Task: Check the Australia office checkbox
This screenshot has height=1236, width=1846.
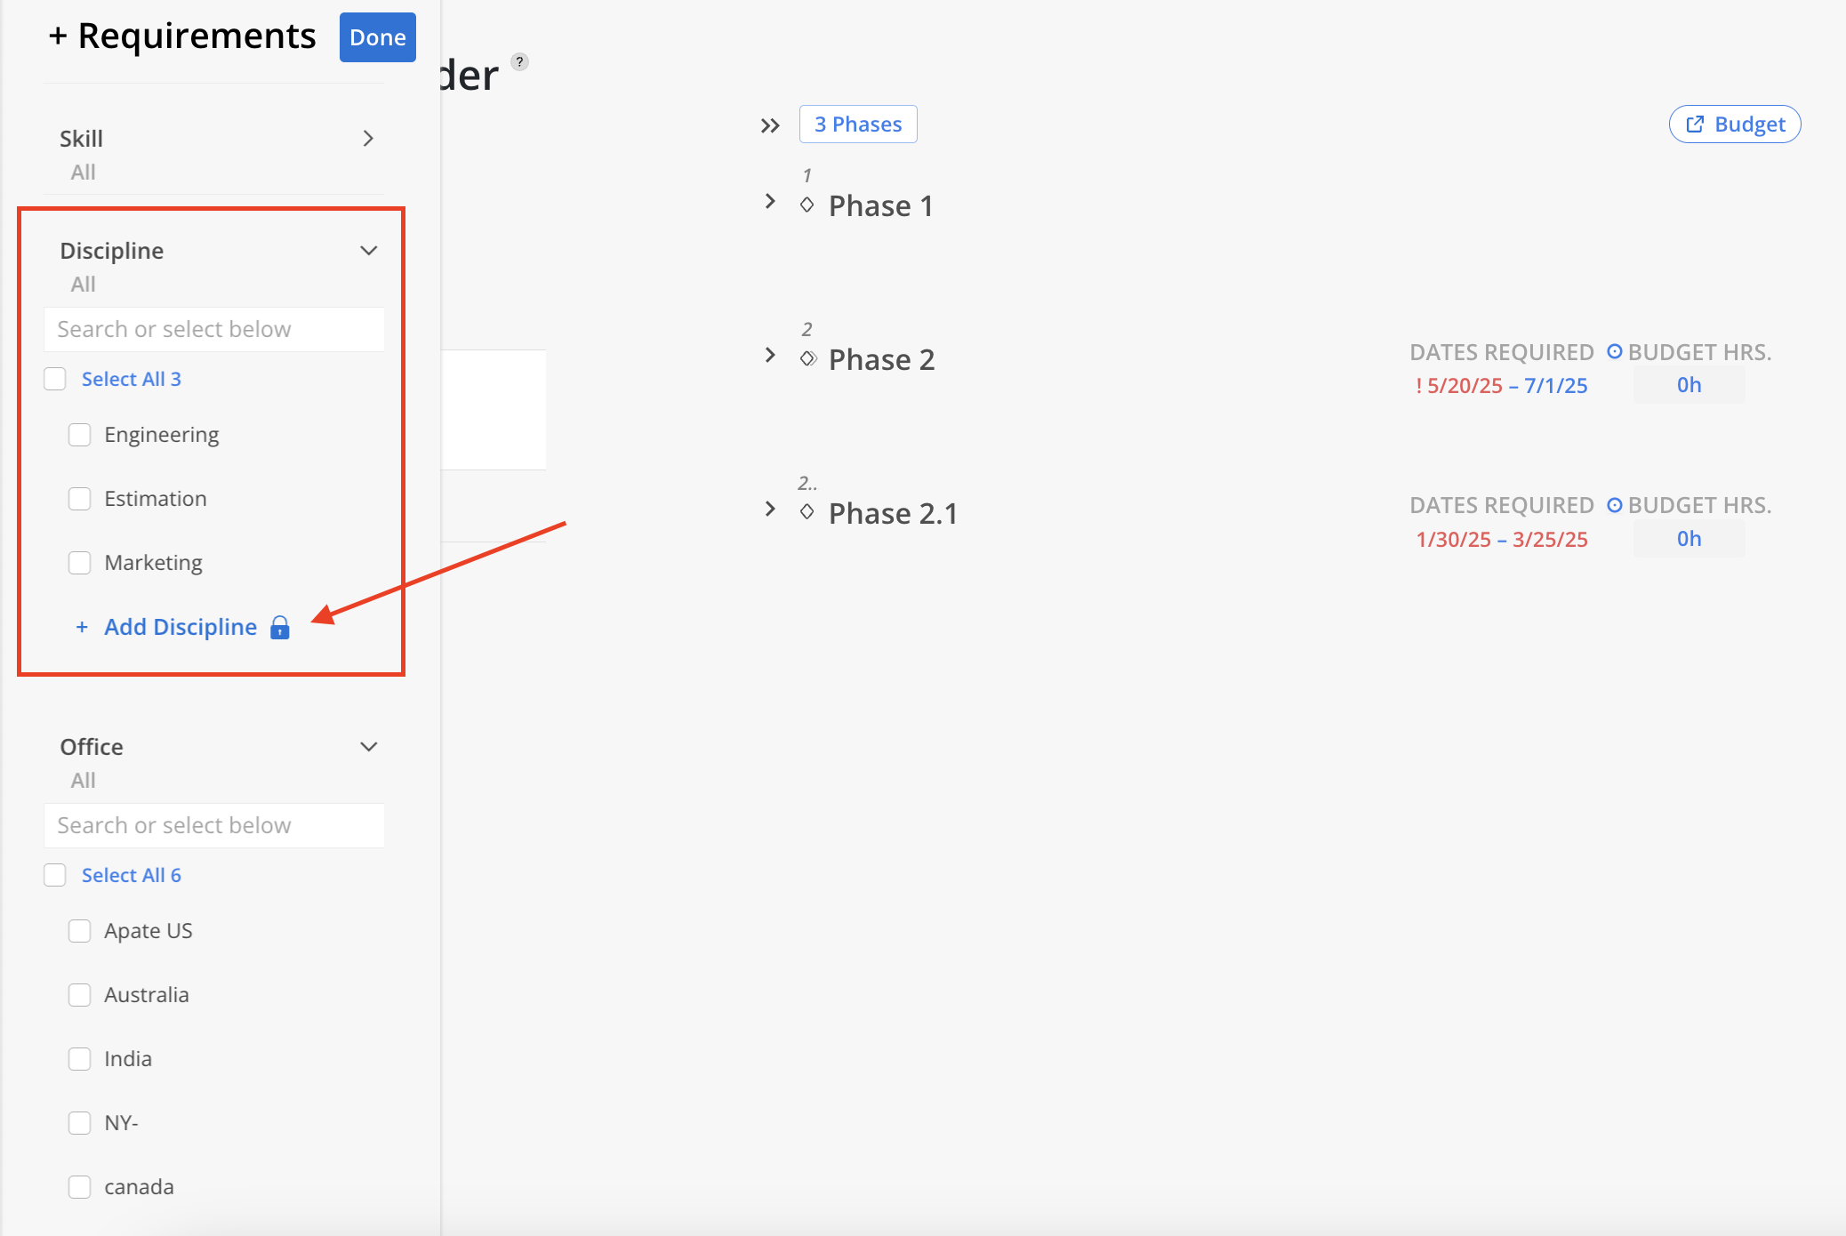Action: 80,995
